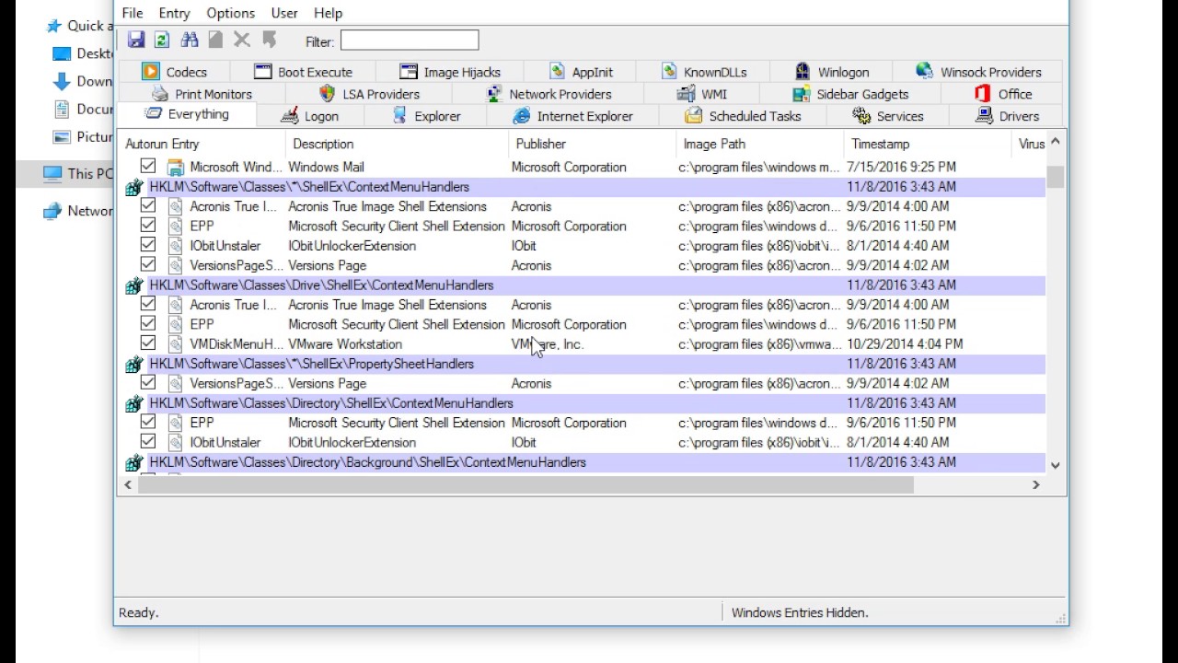Open the Winlogon tab

click(x=832, y=72)
